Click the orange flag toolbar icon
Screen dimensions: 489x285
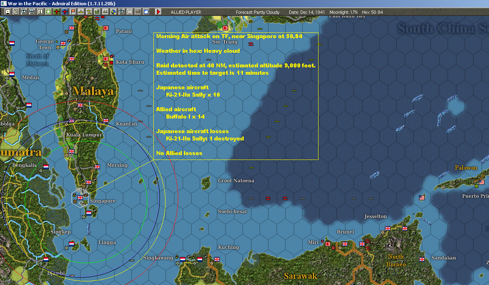[73, 12]
